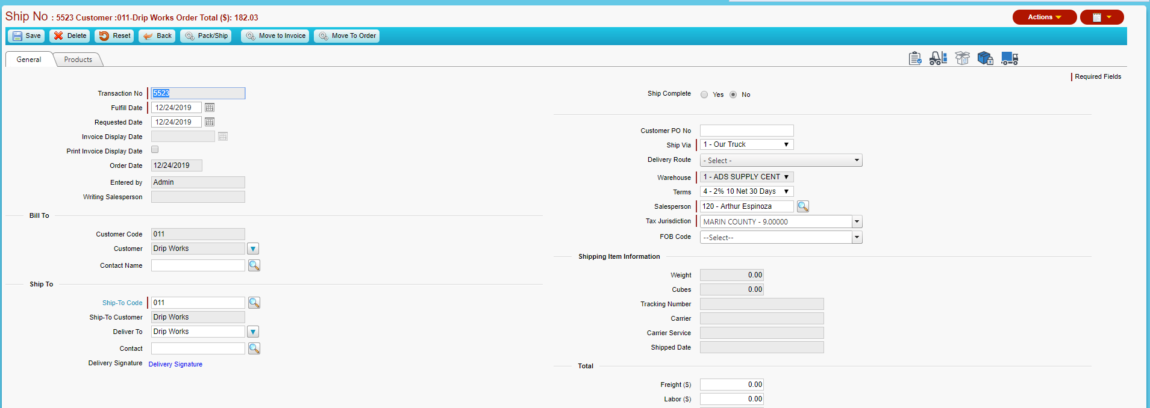Click the Contact Name input field
The height and width of the screenshot is (408, 1150).
tap(198, 265)
